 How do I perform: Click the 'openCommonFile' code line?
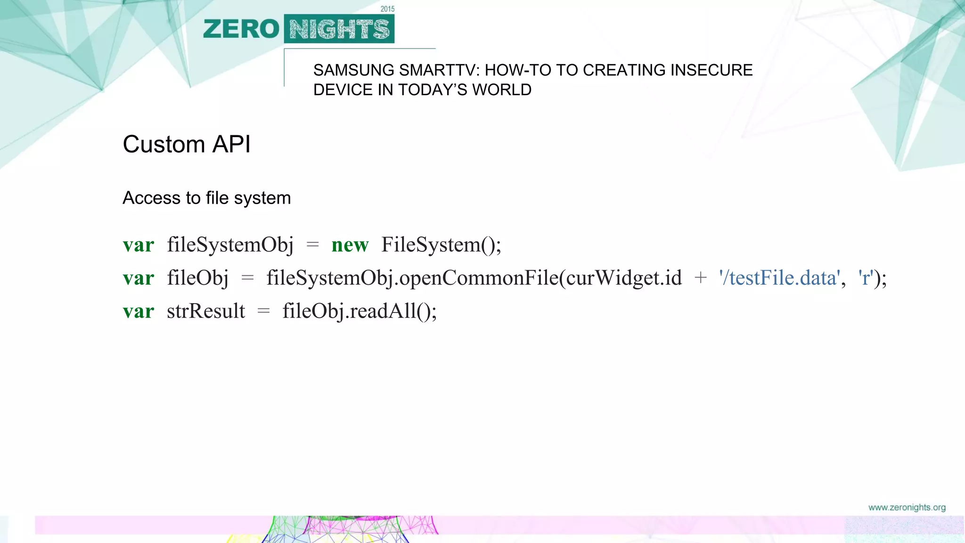tap(505, 278)
